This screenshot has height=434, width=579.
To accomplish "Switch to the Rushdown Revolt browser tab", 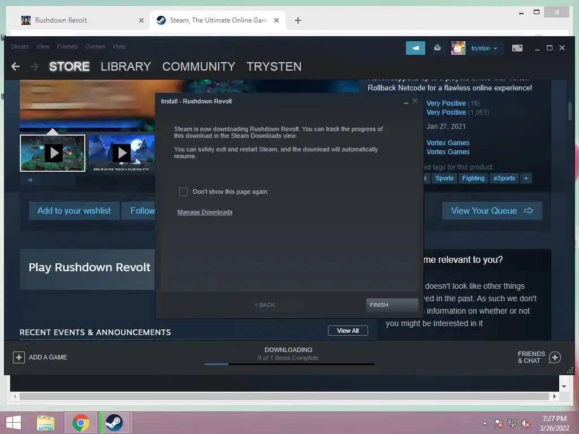I will tap(81, 20).
